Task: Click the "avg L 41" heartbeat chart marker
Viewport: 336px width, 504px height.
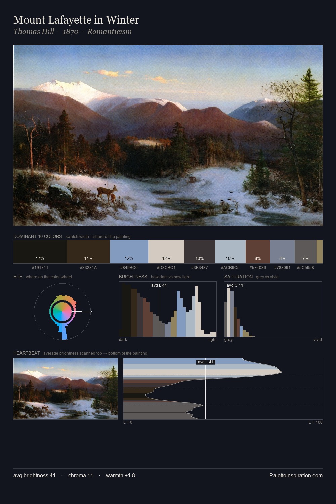Action: (206, 362)
